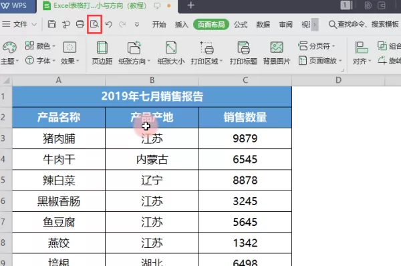Select the 鱼豆腐 cell
Screen dimensions: 401x266
(59, 222)
